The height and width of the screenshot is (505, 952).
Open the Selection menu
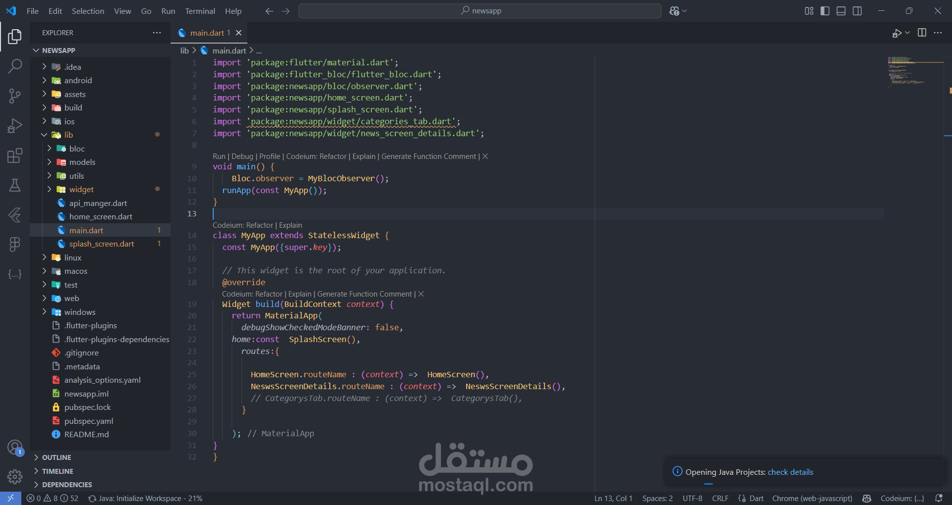tap(88, 11)
